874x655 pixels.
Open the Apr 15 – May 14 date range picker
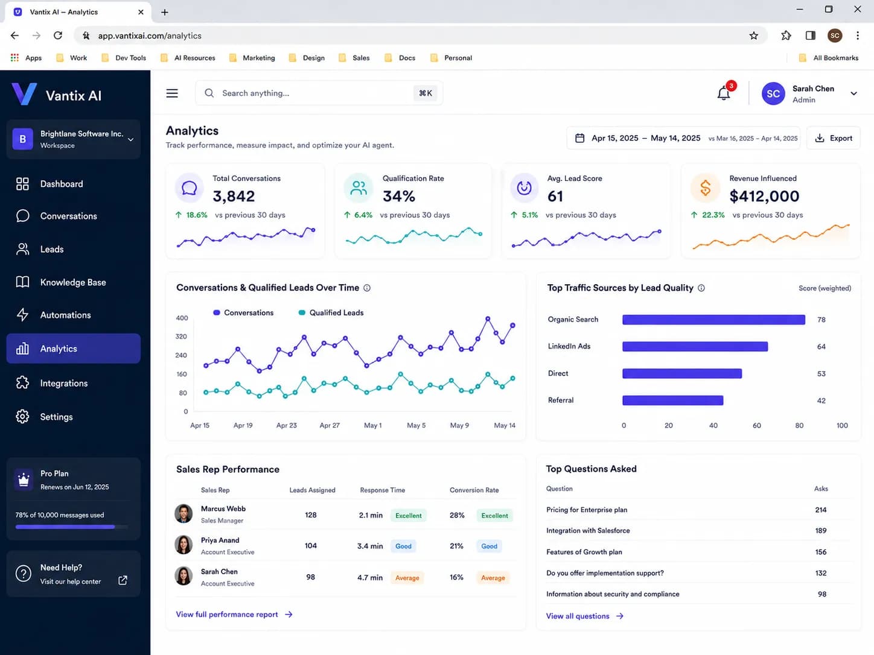pos(683,138)
